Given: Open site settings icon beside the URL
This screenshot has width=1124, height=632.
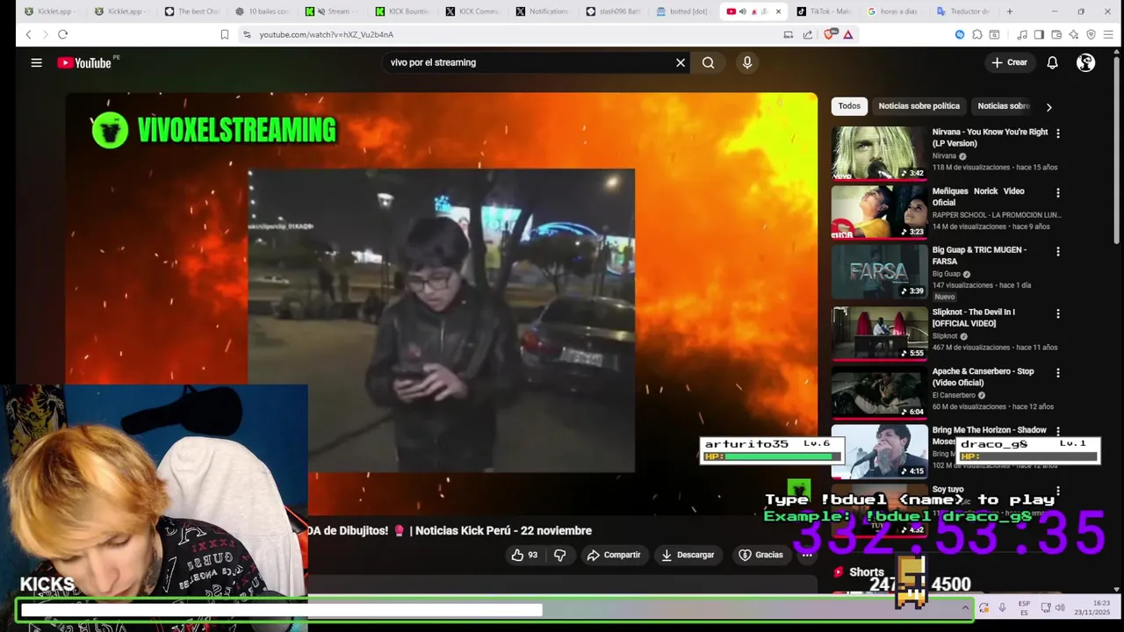Looking at the screenshot, I should 247,34.
